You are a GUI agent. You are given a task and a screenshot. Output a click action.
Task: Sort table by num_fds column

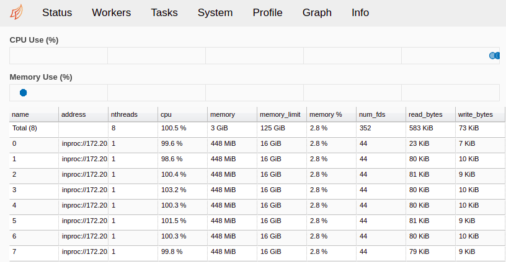372,114
